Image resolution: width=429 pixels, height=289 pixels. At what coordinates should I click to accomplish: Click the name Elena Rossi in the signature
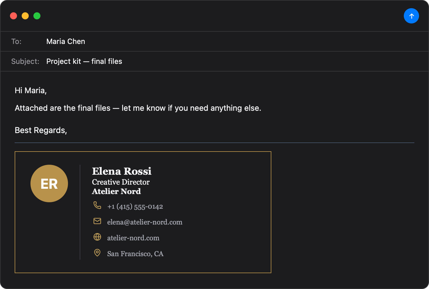(122, 171)
